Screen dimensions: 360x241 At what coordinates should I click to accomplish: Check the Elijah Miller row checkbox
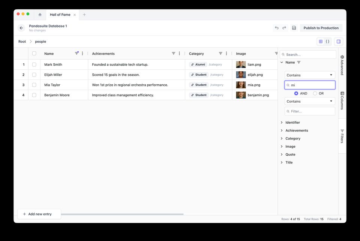pyautogui.click(x=34, y=75)
